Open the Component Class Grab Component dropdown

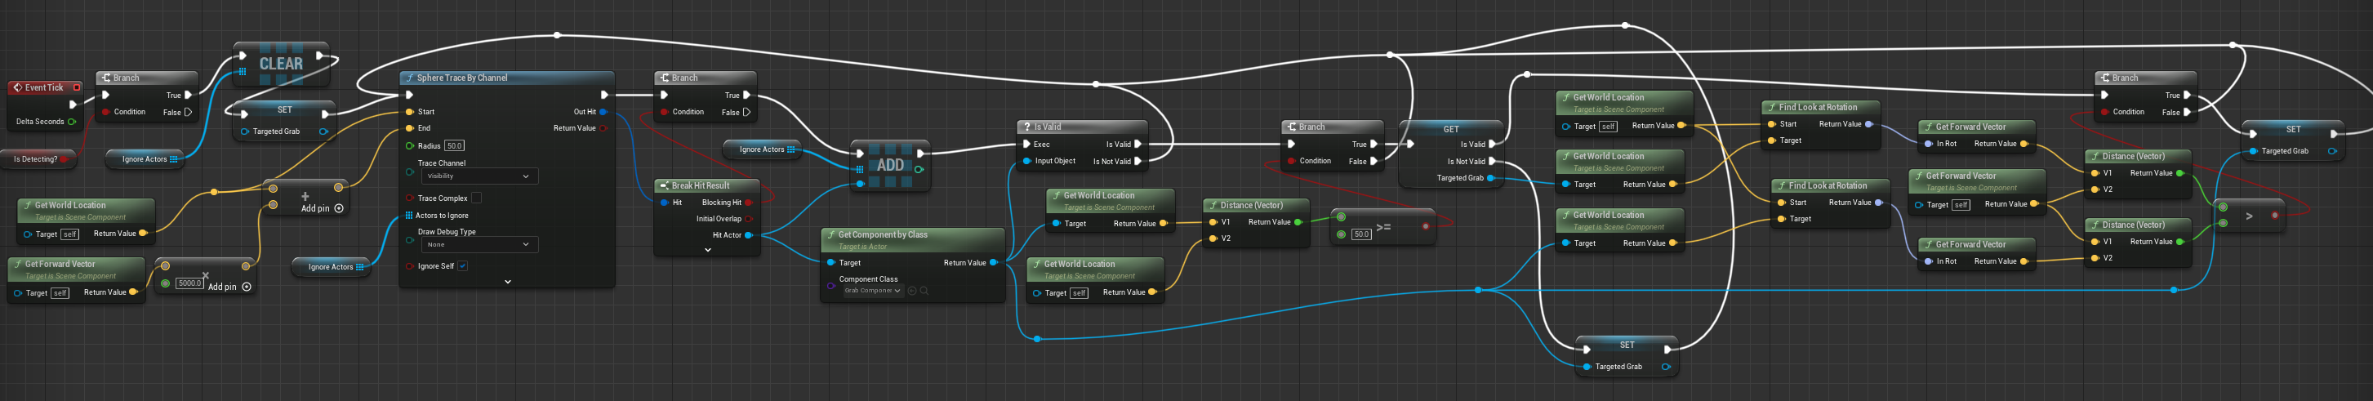point(871,291)
